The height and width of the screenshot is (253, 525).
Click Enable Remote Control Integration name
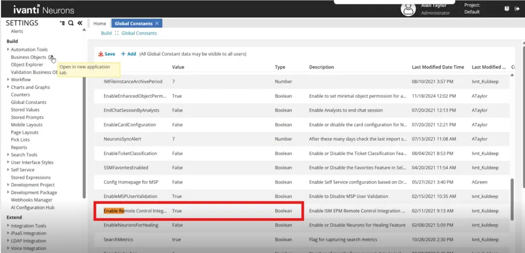tap(135, 210)
